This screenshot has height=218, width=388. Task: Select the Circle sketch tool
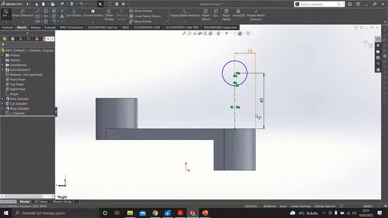[x=46, y=11]
